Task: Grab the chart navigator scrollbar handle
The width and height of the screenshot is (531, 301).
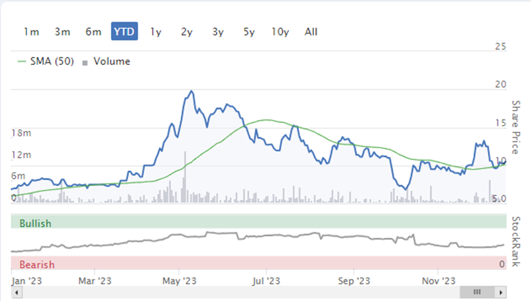Action: 477,292
